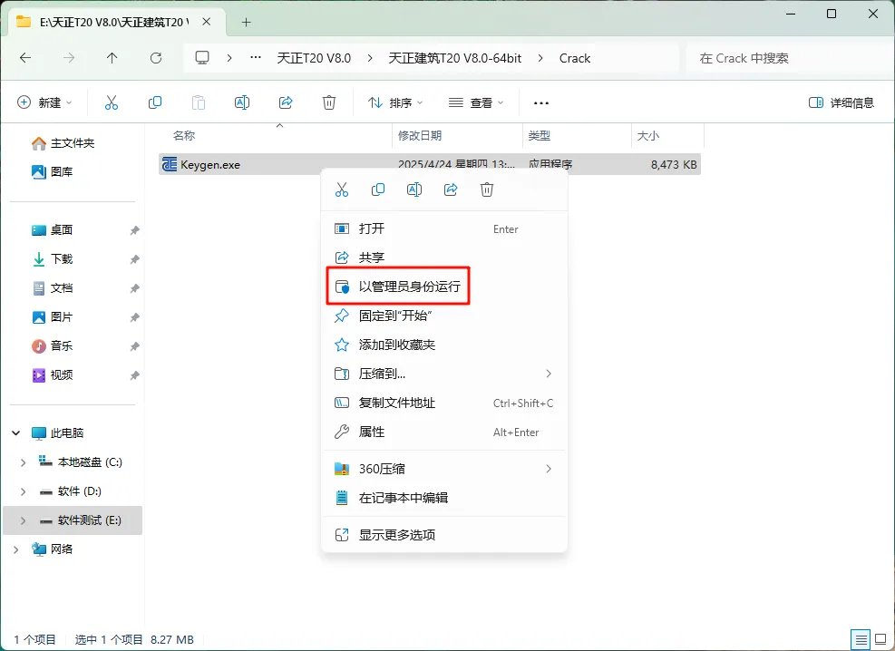
Task: Click the This PC monitor icon in address bar
Action: [x=202, y=58]
